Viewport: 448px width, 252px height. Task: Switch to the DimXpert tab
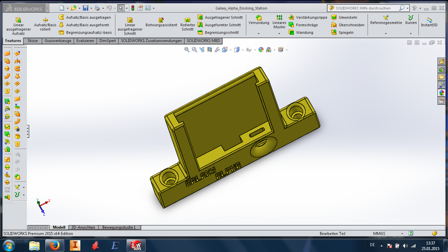107,41
